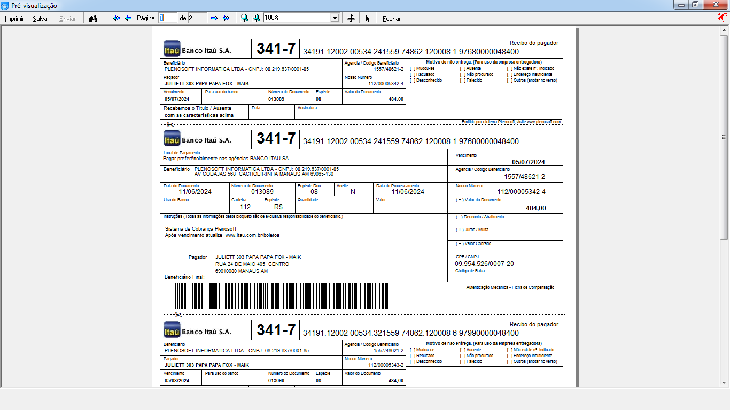Zoom in with the plus magnifier
Viewport: 730px width, 410px height.
256,18
